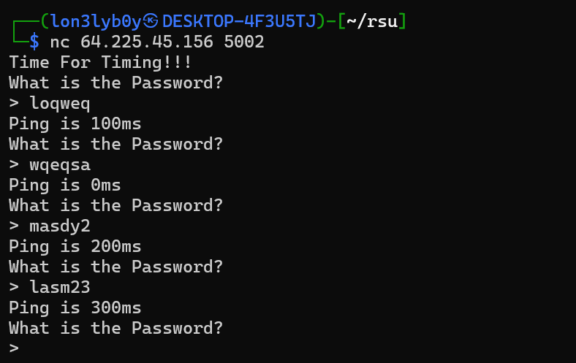Click the entered password wqeqsa
Viewport: 576px width, 363px height.
pos(60,164)
